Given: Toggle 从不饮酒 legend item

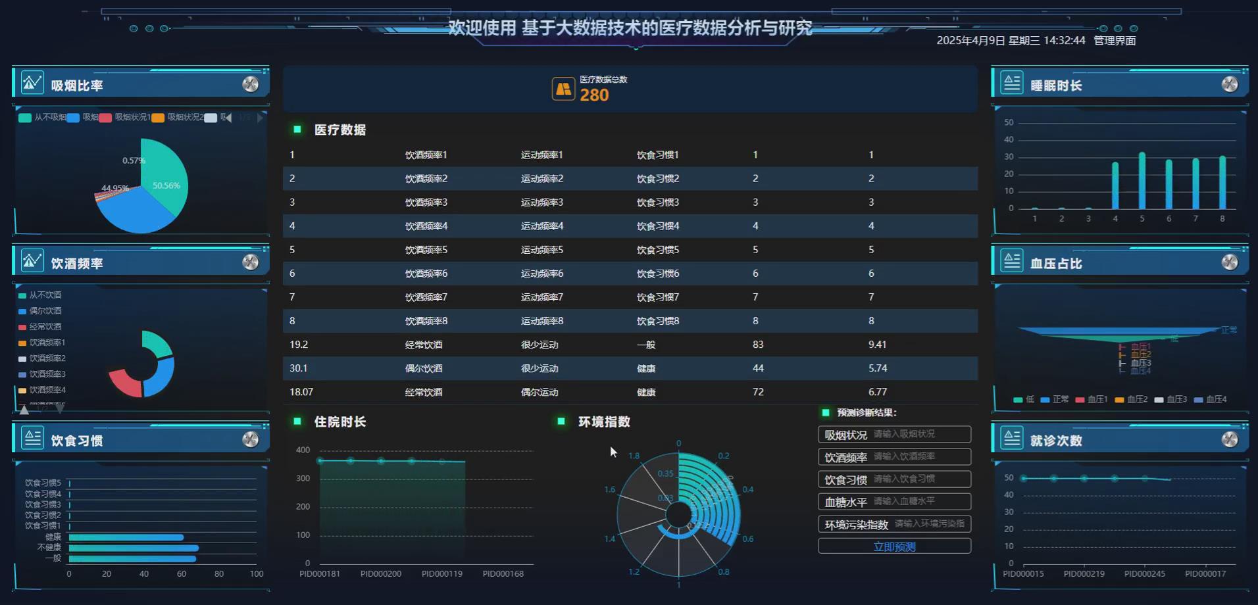Looking at the screenshot, I should pos(39,295).
